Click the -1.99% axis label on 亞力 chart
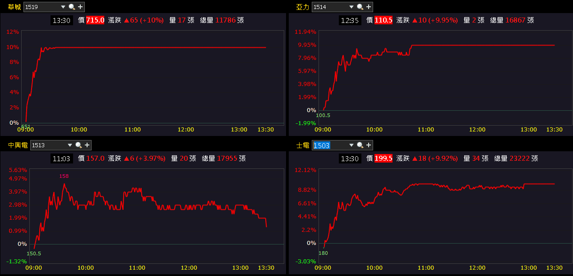Image resolution: width=573 pixels, height=276 pixels. [306, 123]
